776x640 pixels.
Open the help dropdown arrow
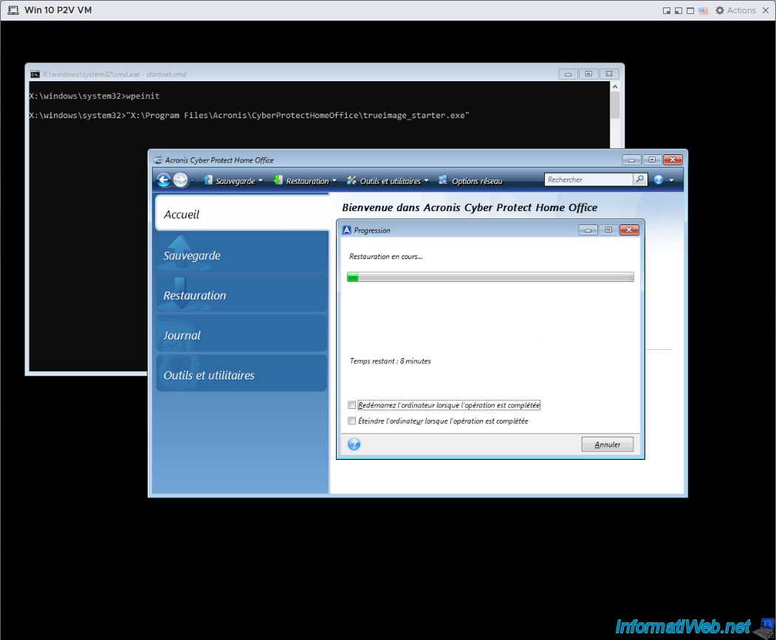tap(672, 180)
